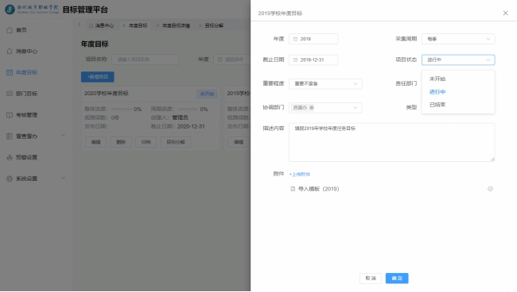The image size is (517, 292).
Task: Open the 采集周期 dropdown
Action: point(458,39)
